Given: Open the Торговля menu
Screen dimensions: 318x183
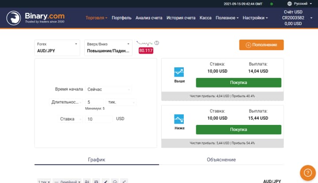Looking at the screenshot, I should [96, 18].
